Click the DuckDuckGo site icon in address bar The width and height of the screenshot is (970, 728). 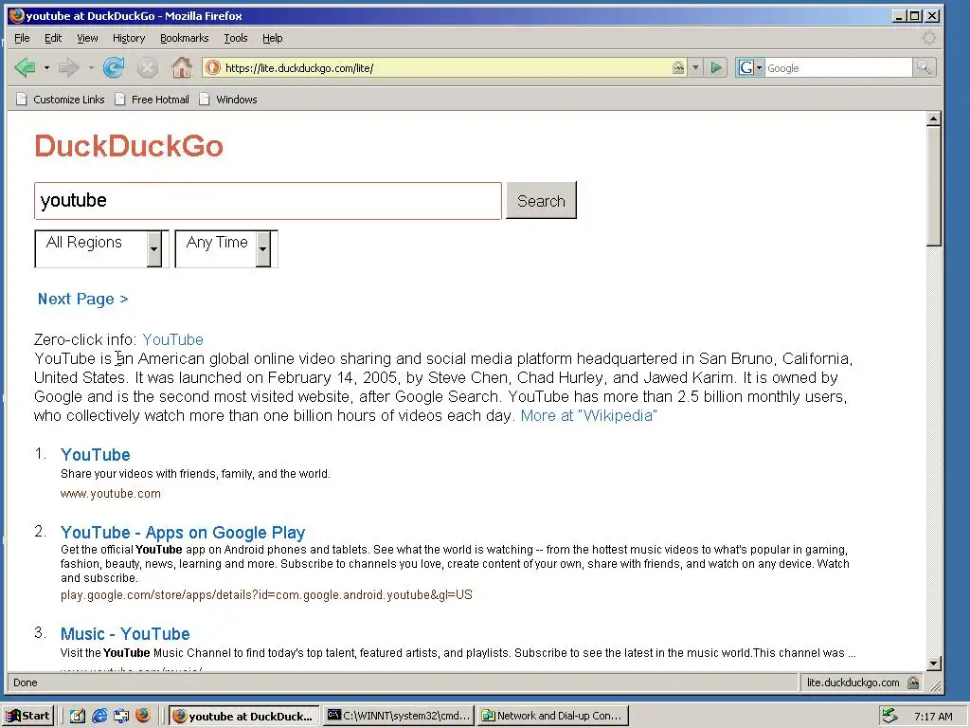point(212,67)
